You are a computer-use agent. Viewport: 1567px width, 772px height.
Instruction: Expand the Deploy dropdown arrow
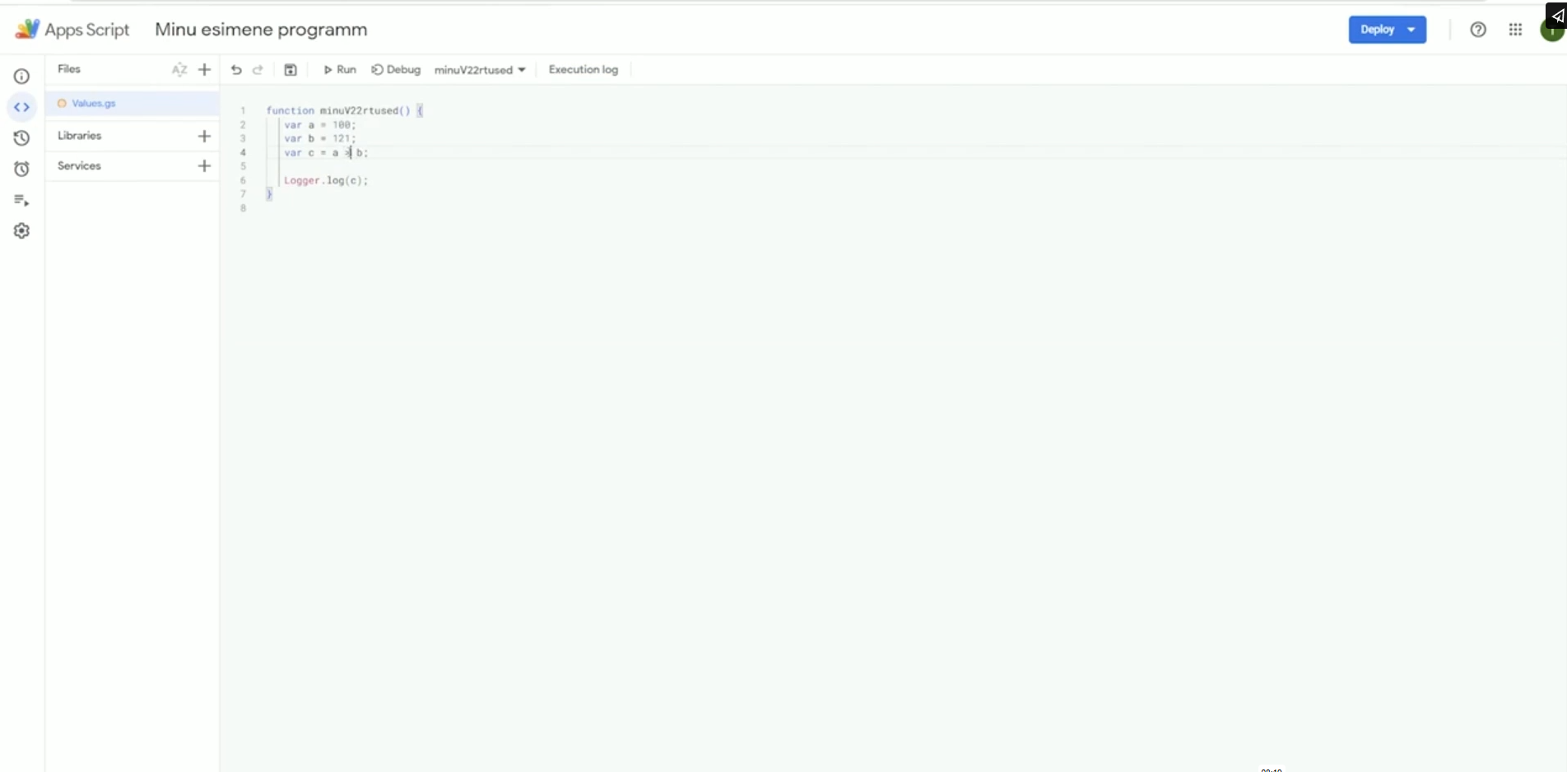[x=1412, y=30]
